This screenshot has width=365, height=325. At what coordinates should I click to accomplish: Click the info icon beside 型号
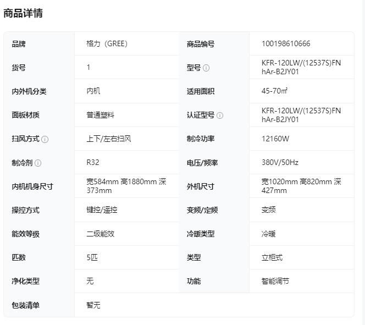coord(206,68)
